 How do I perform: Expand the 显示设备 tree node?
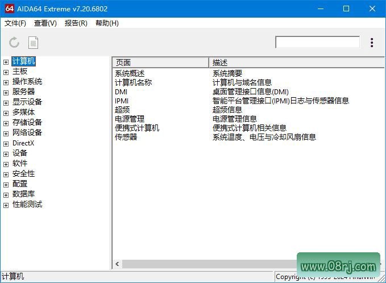(6, 103)
